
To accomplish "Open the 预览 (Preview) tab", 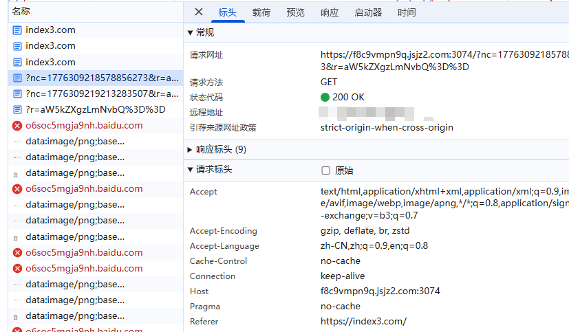I will (295, 12).
